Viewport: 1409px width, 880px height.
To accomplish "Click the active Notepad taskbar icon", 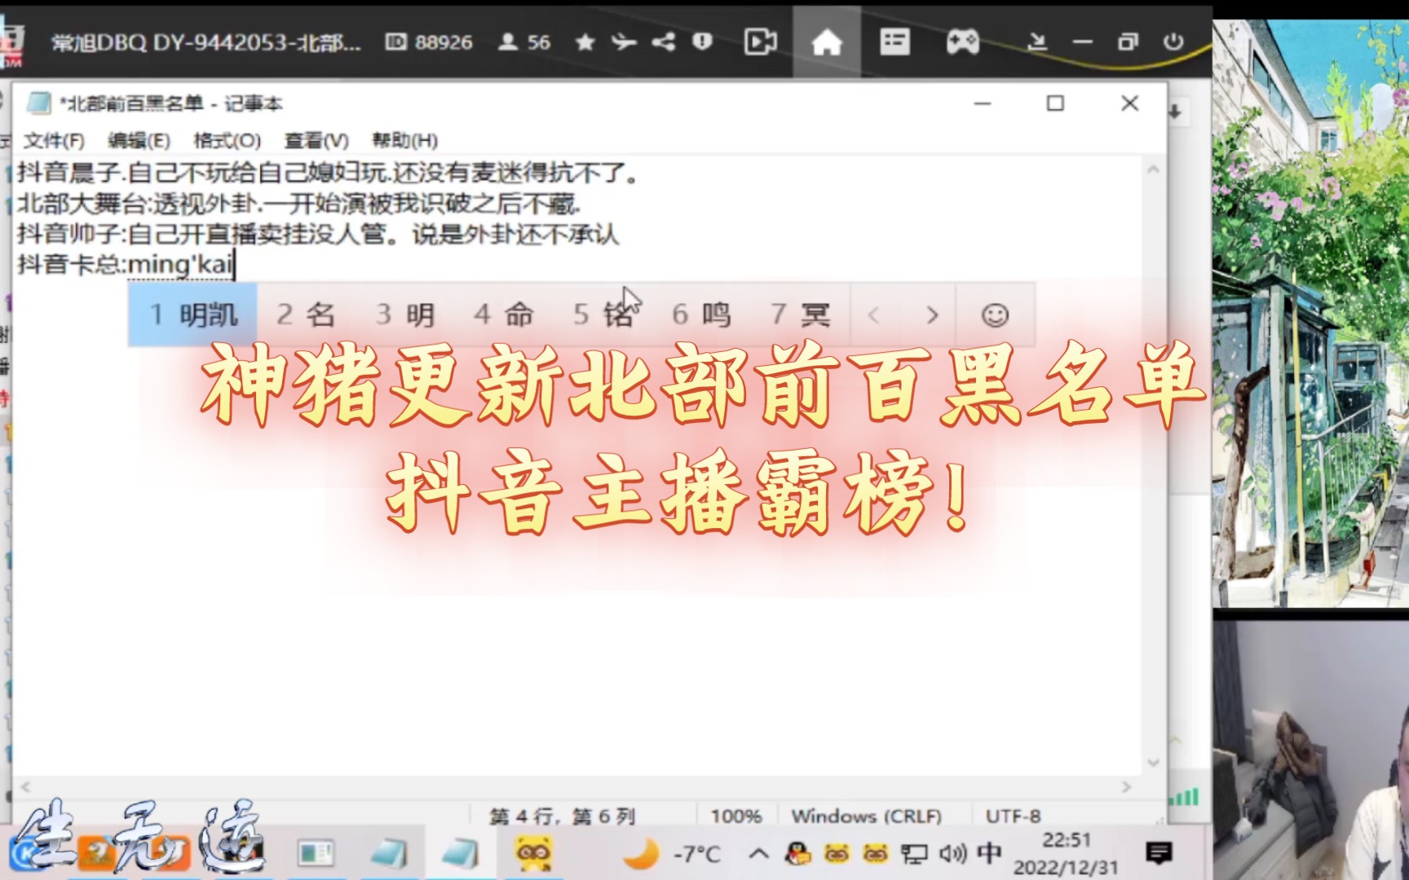I will coord(461,854).
